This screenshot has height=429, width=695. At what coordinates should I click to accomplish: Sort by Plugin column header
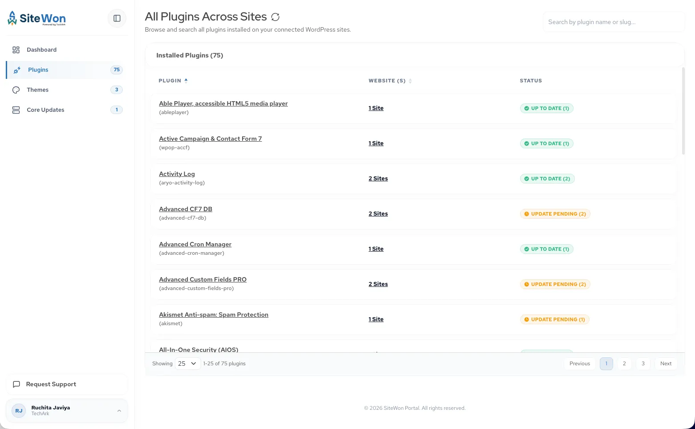[173, 81]
